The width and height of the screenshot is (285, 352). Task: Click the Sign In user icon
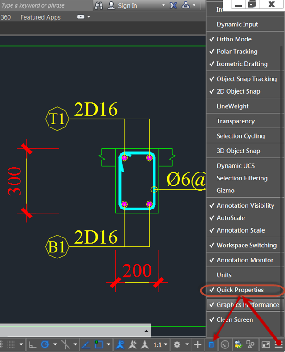coord(111,5)
